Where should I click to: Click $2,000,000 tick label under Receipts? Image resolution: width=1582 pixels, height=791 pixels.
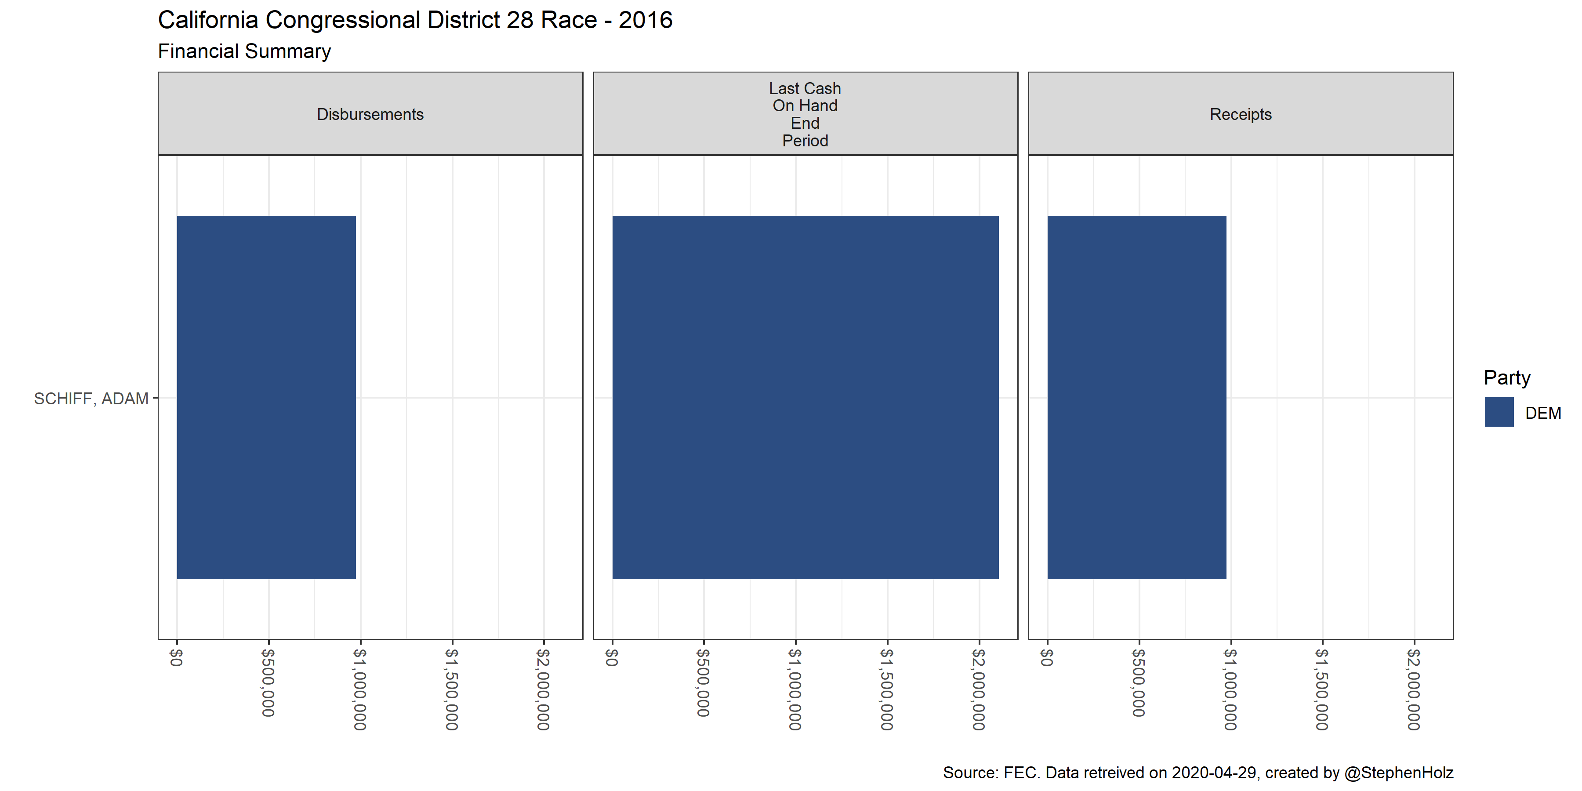(1414, 689)
